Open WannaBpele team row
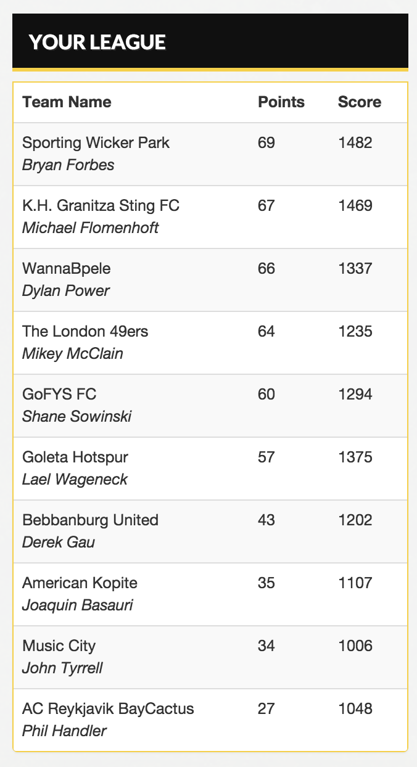The height and width of the screenshot is (767, 417). point(210,280)
